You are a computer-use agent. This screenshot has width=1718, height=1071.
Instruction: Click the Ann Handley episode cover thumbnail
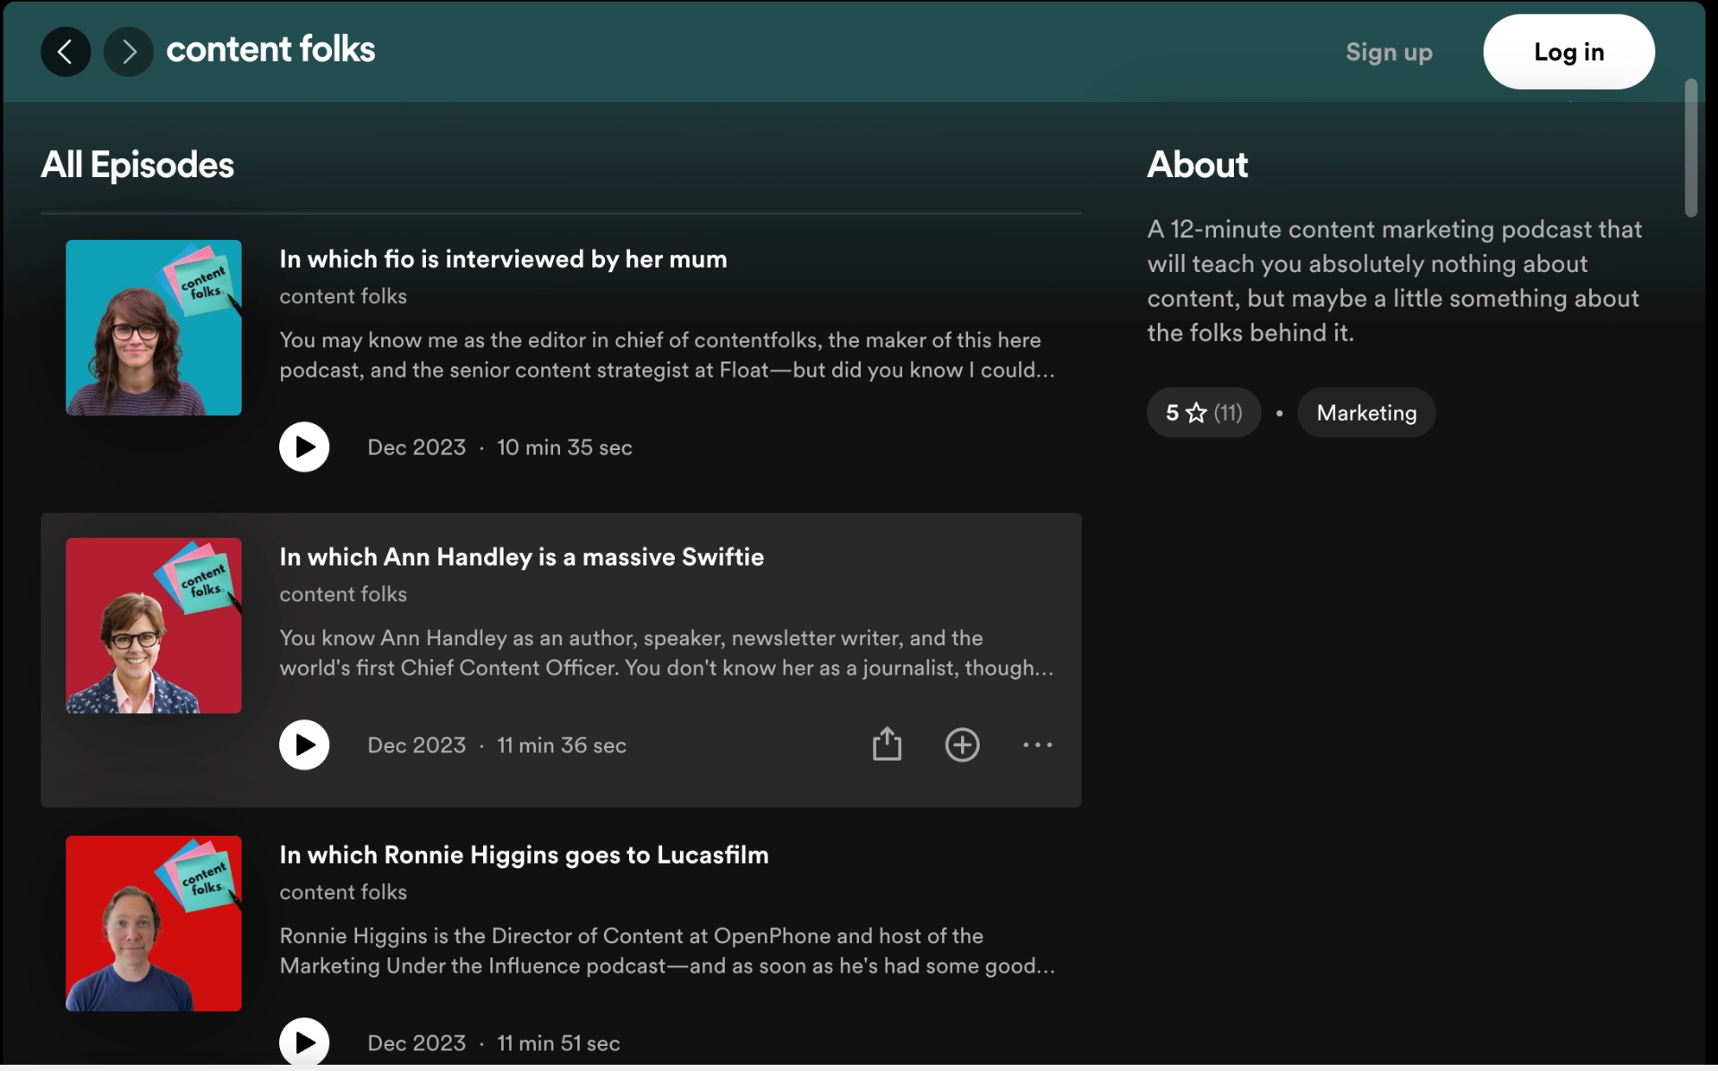(x=153, y=625)
